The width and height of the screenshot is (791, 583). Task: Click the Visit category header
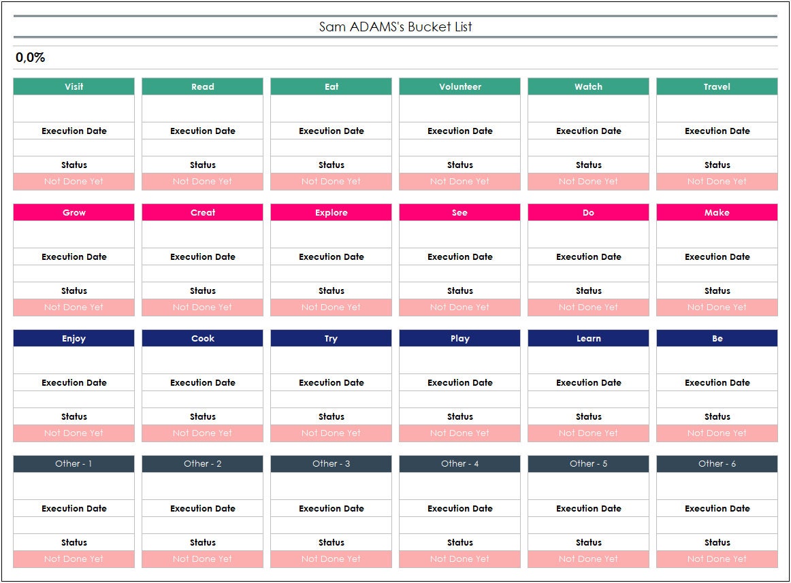click(74, 86)
